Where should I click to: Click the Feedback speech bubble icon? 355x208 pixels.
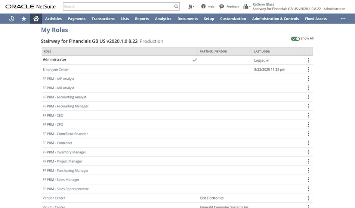tap(222, 6)
